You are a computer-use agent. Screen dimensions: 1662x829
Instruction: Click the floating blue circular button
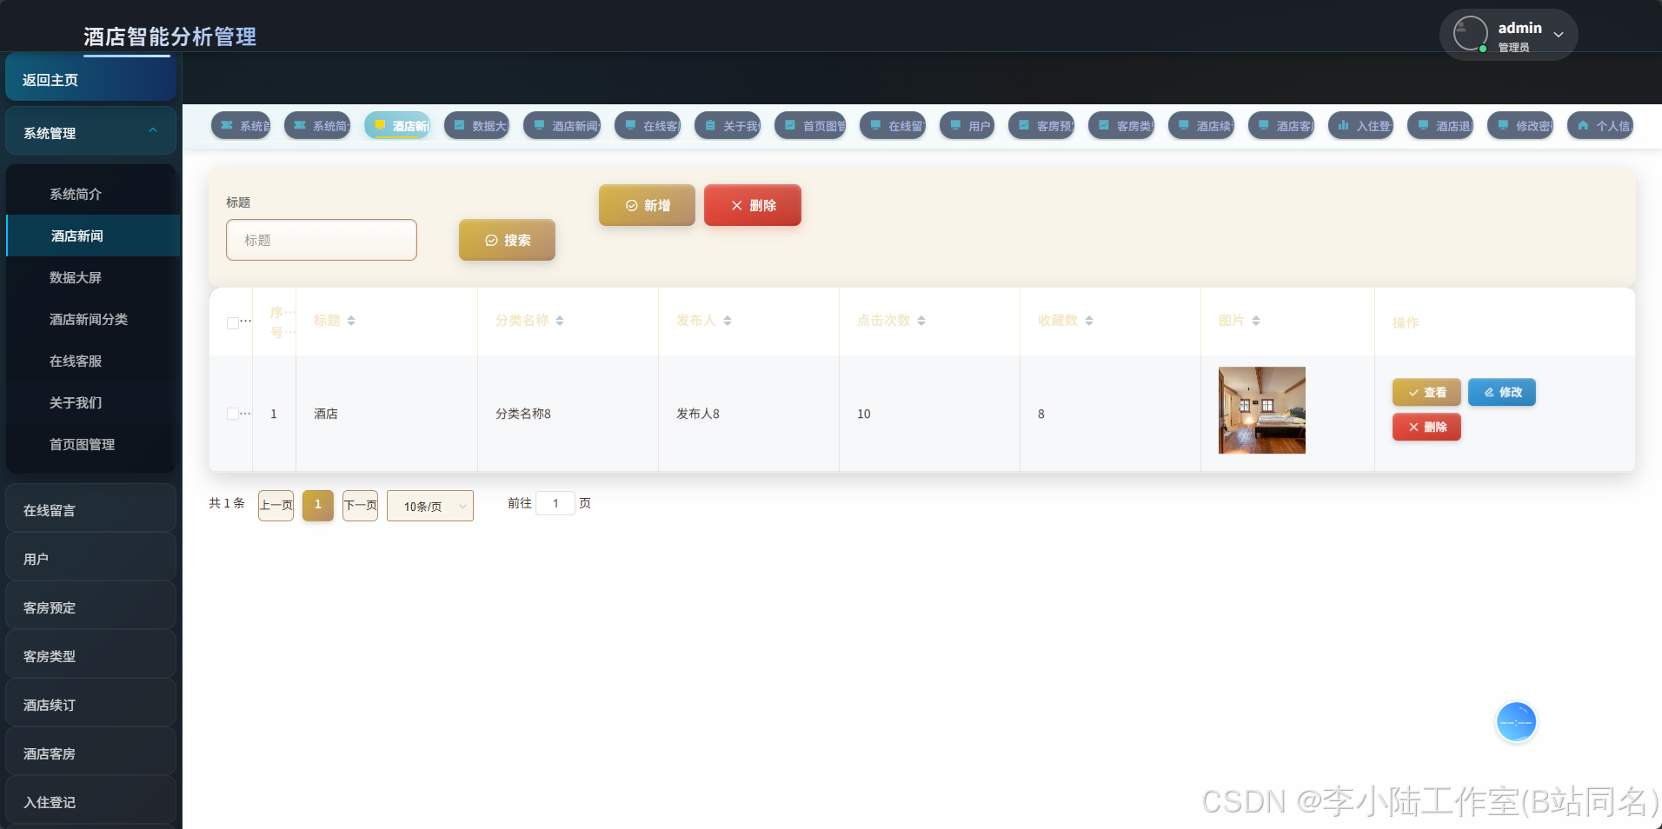pos(1517,722)
